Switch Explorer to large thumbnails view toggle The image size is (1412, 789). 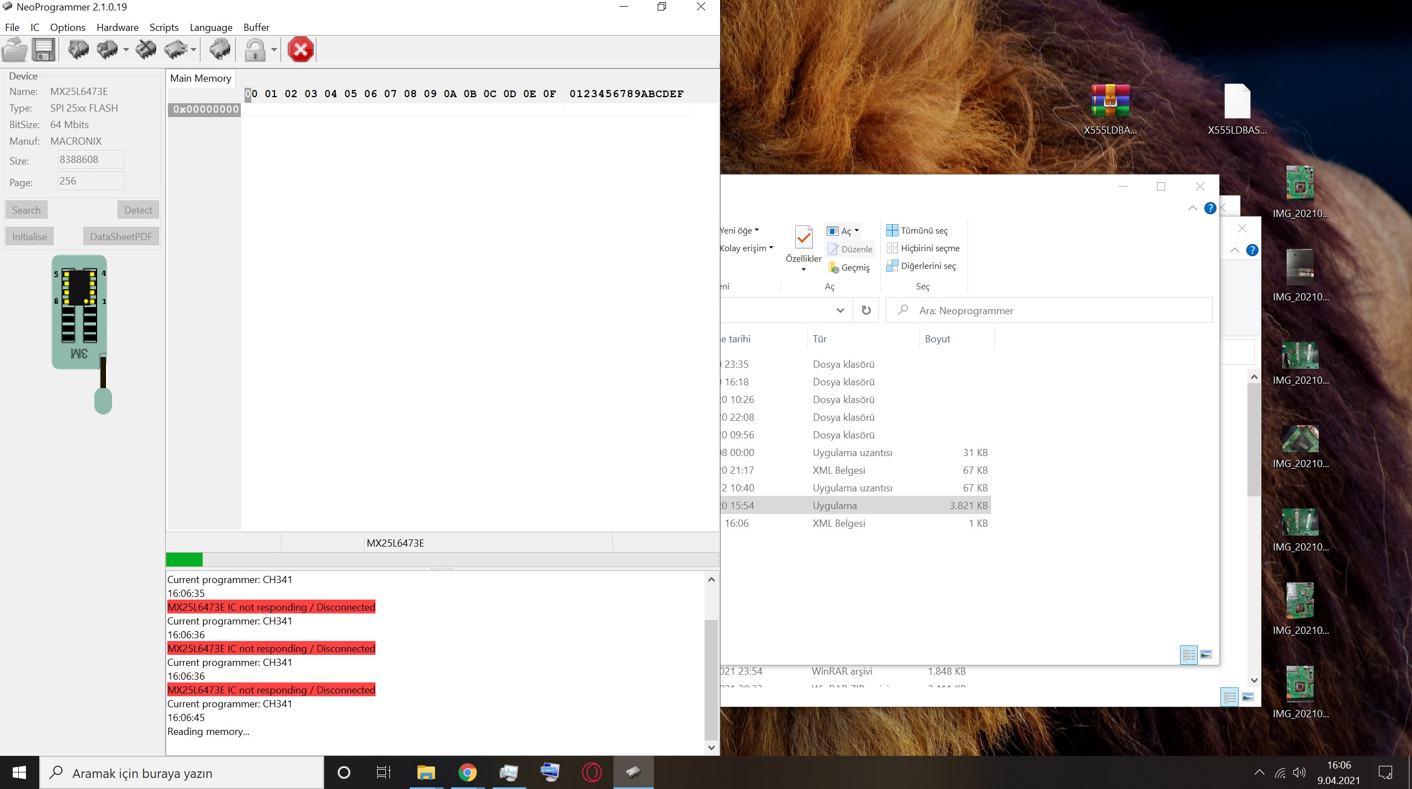[x=1206, y=655]
